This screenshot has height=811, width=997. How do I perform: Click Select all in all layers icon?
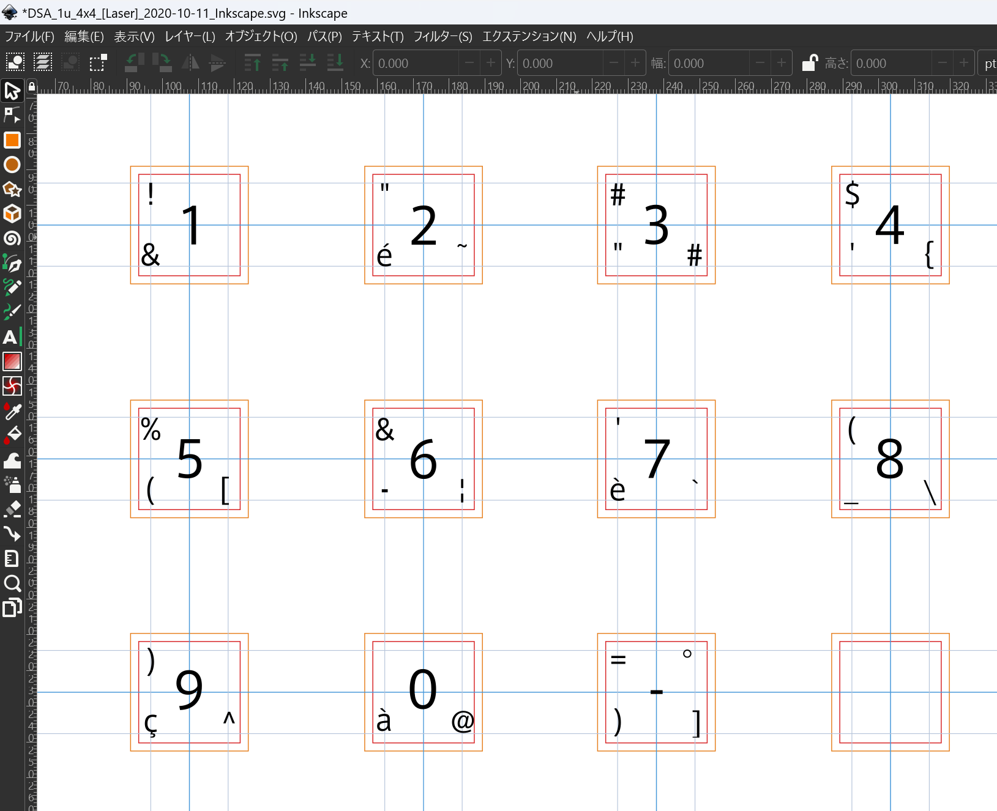tap(43, 62)
